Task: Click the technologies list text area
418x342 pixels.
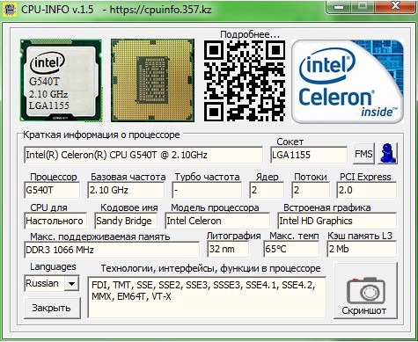Action: tap(207, 297)
